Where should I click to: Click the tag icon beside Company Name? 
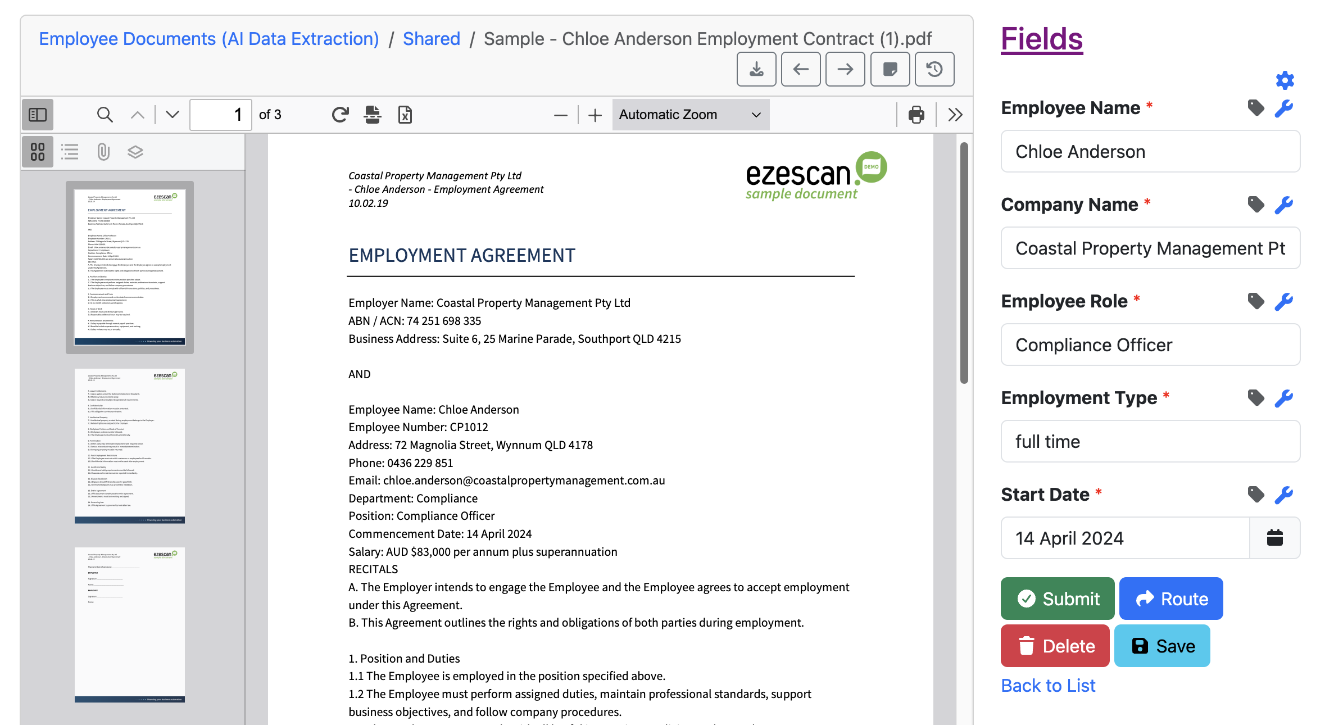point(1256,204)
